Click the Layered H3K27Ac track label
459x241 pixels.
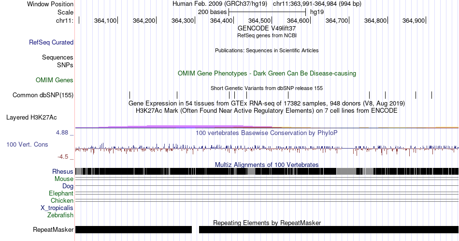click(x=31, y=118)
